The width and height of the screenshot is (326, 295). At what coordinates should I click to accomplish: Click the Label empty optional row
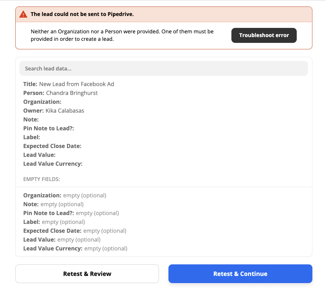coord(54,222)
